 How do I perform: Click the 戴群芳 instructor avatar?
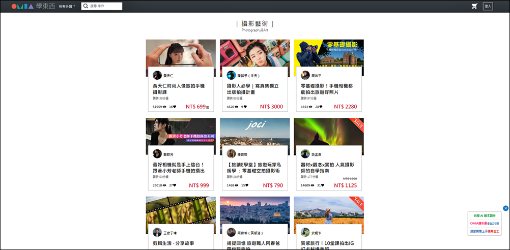tap(157, 154)
